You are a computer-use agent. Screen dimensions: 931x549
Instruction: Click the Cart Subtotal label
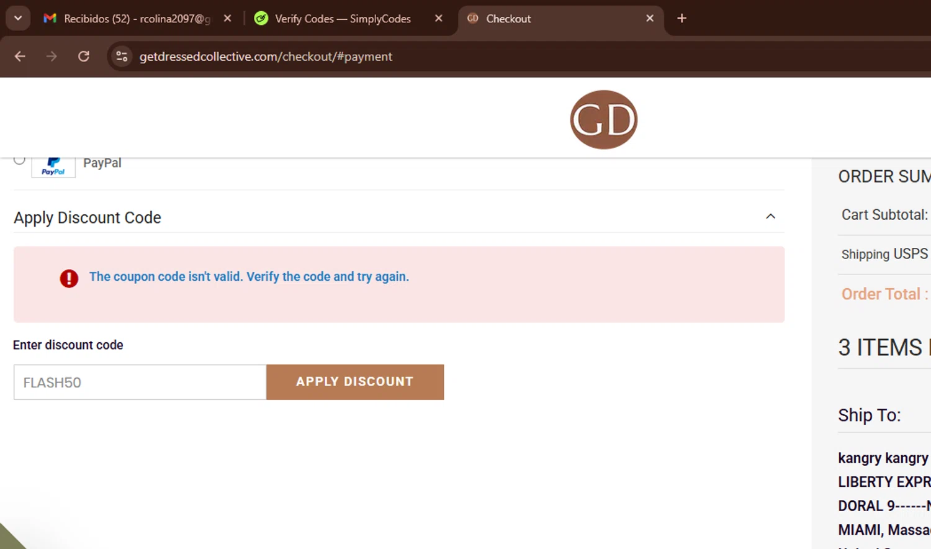[x=884, y=215]
